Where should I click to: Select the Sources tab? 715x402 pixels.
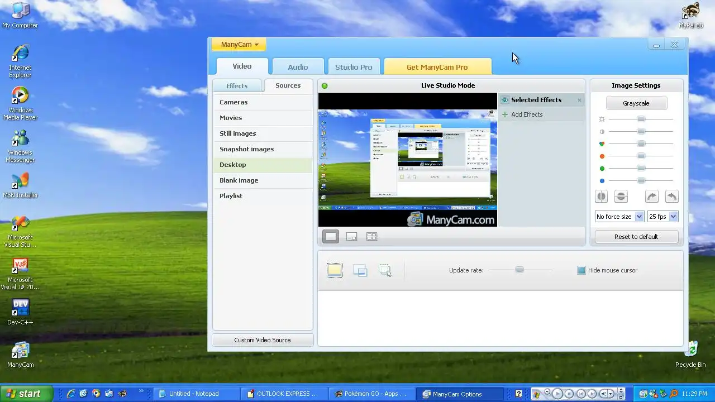point(288,85)
